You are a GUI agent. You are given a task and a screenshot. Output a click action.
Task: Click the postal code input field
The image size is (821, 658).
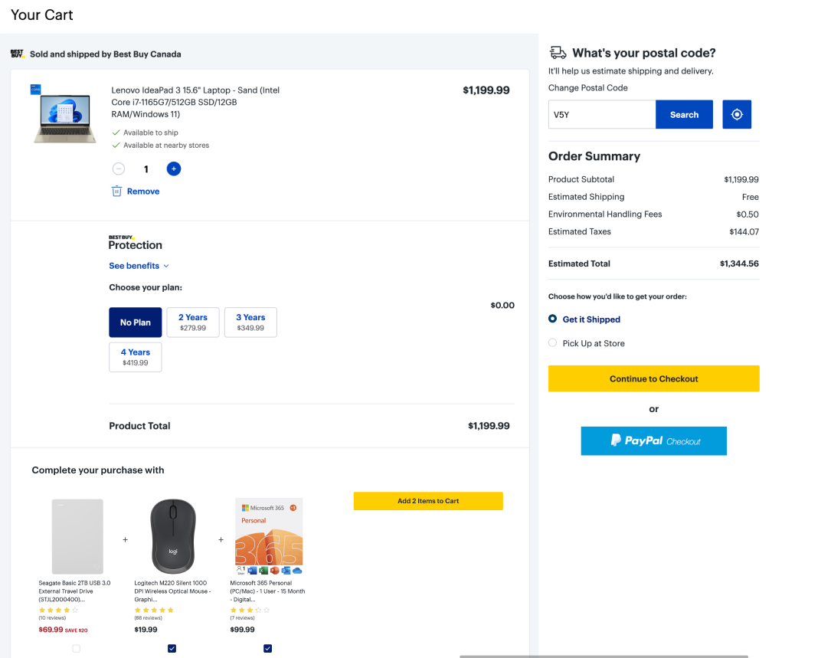(602, 114)
